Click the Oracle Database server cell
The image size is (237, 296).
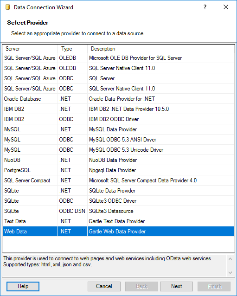tap(30, 99)
